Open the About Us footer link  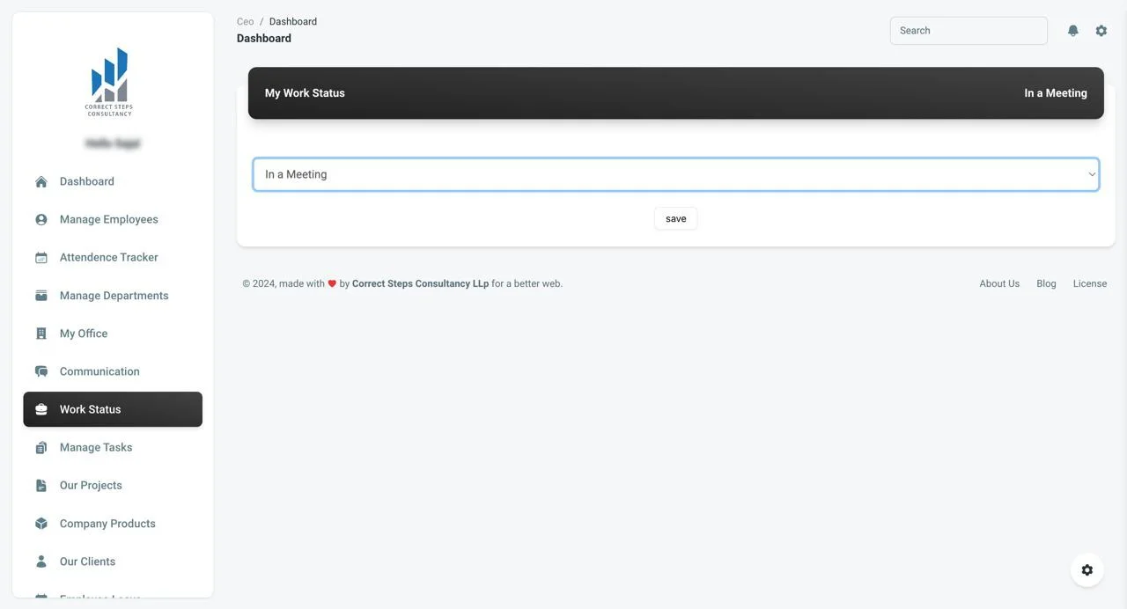click(x=998, y=283)
